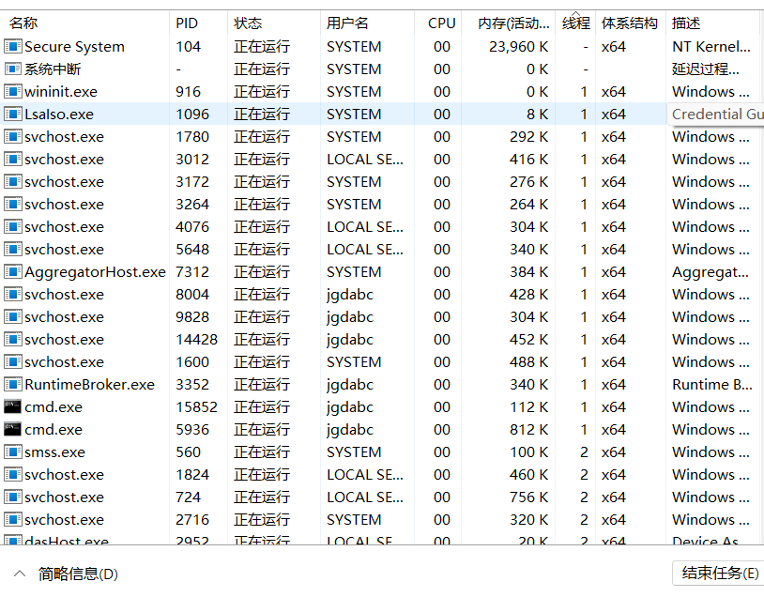Click the cmd.exe icon for PID 5936

12,429
